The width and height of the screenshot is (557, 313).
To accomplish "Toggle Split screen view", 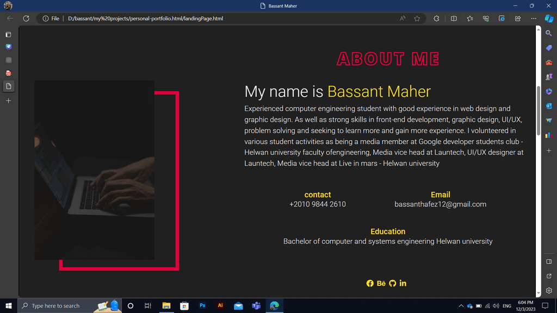I will (454, 18).
